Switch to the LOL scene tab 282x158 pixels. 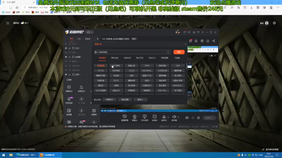click(x=79, y=39)
